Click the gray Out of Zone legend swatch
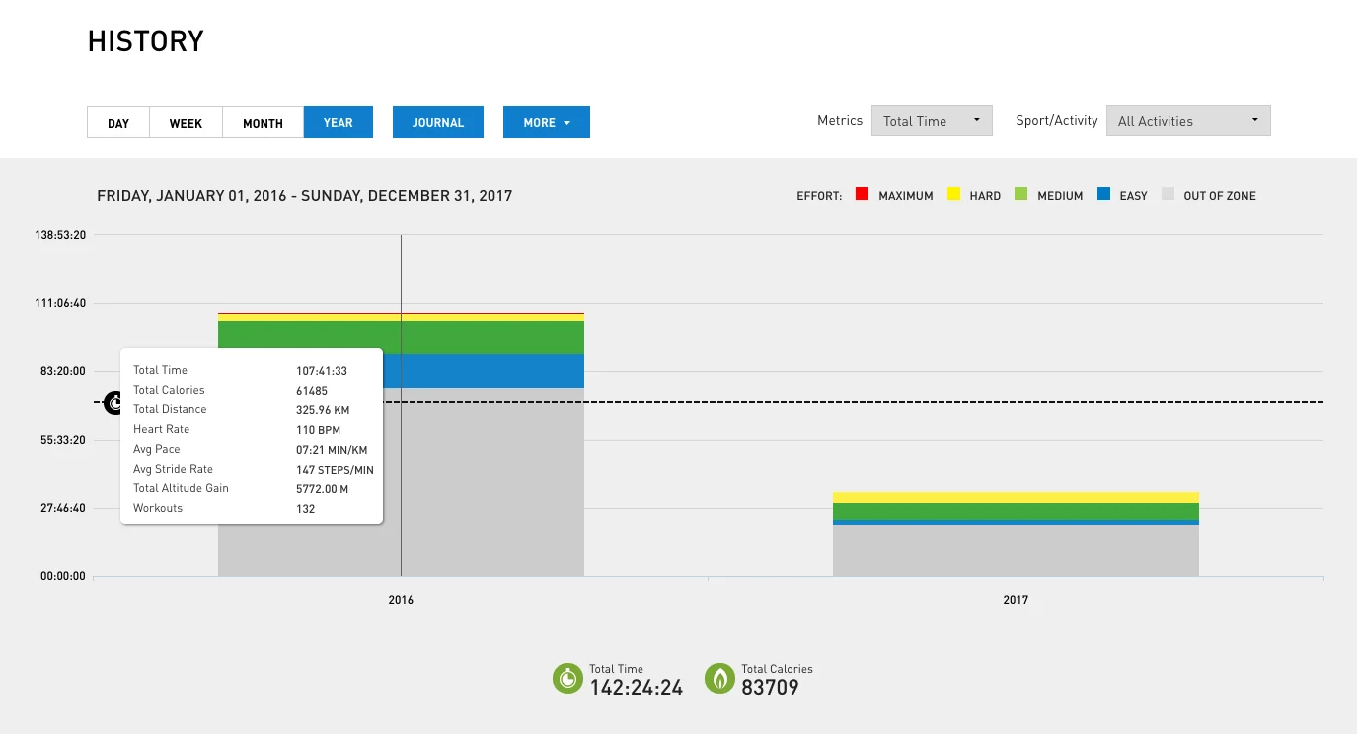This screenshot has height=734, width=1357. pyautogui.click(x=1168, y=195)
